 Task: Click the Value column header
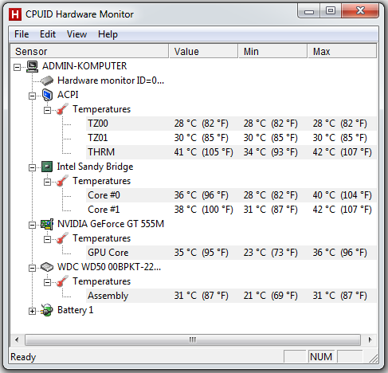[203, 51]
